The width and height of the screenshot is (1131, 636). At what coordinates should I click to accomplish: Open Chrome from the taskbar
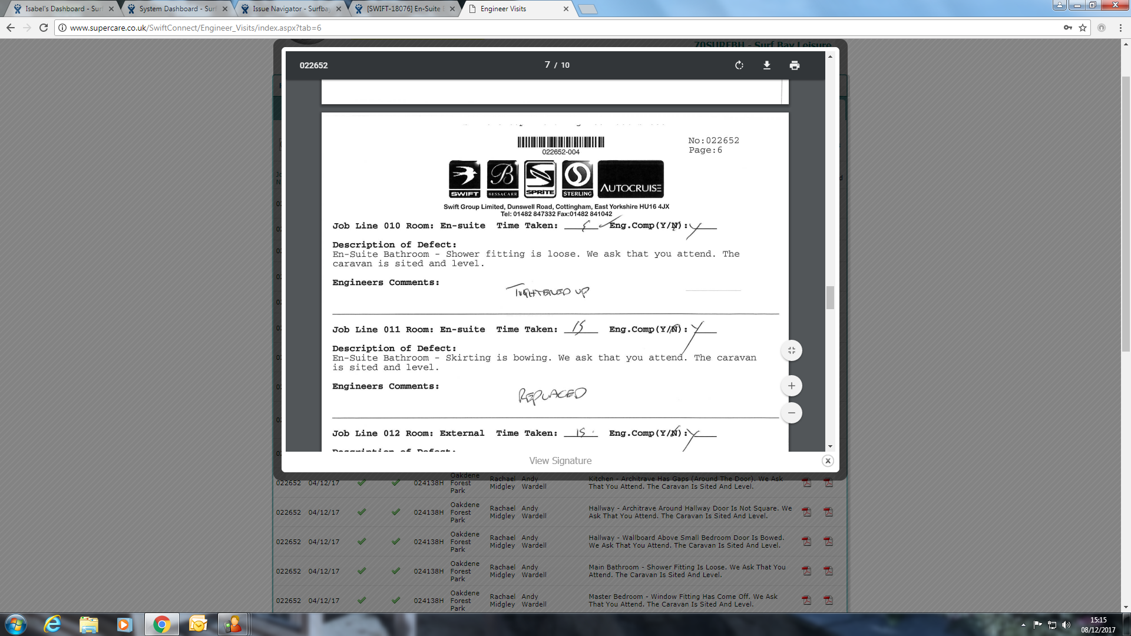tap(161, 624)
